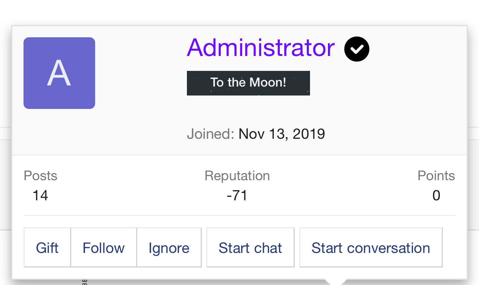Click the To the Moon! banner

coord(248,83)
